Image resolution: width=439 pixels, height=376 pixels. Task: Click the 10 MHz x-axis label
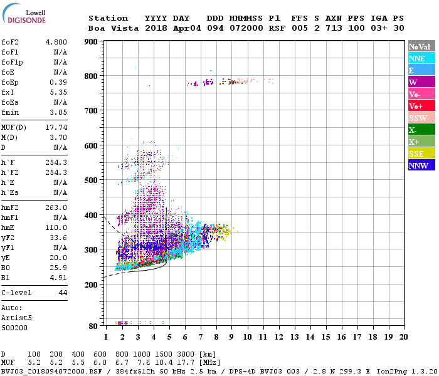click(x=247, y=337)
